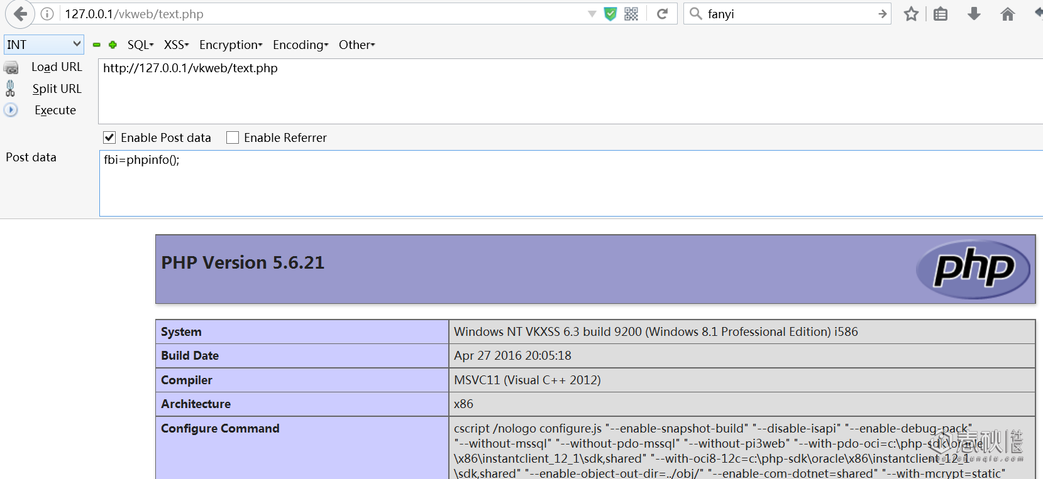Select the Windows NT VKXSS system value
This screenshot has height=479, width=1043.
656,331
